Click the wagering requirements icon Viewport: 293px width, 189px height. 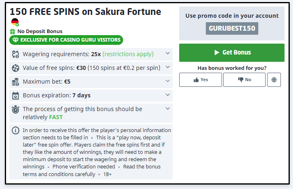16,54
